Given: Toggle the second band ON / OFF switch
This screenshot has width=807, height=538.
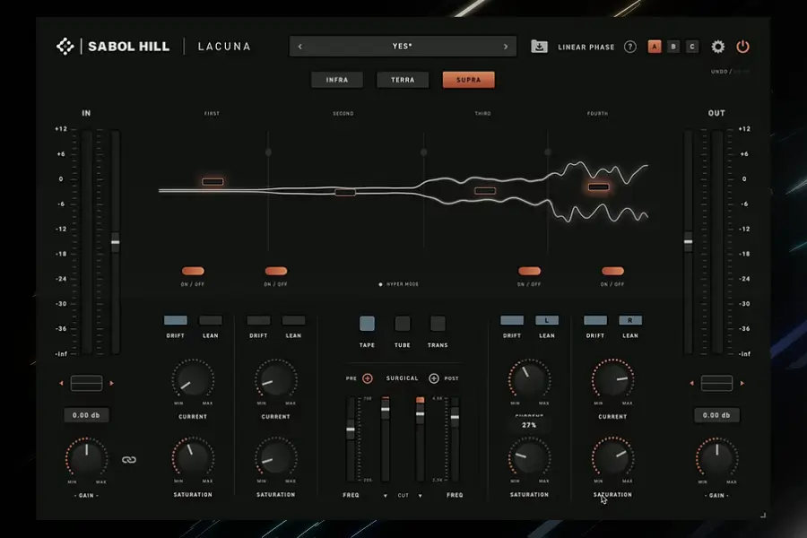Looking at the screenshot, I should [276, 271].
